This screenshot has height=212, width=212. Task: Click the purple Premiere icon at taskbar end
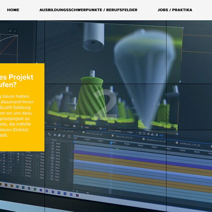tap(77, 195)
